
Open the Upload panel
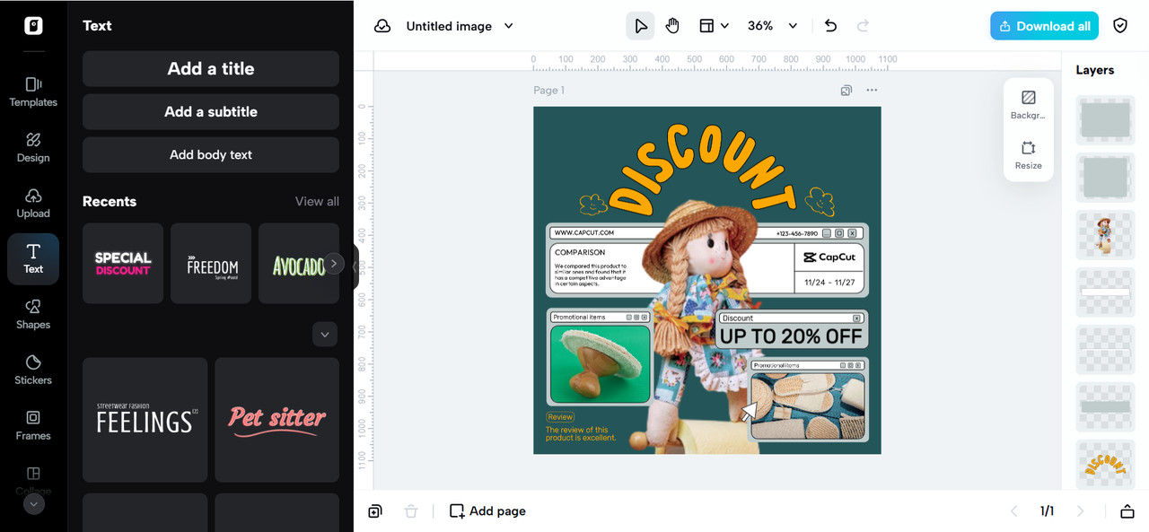pos(33,204)
